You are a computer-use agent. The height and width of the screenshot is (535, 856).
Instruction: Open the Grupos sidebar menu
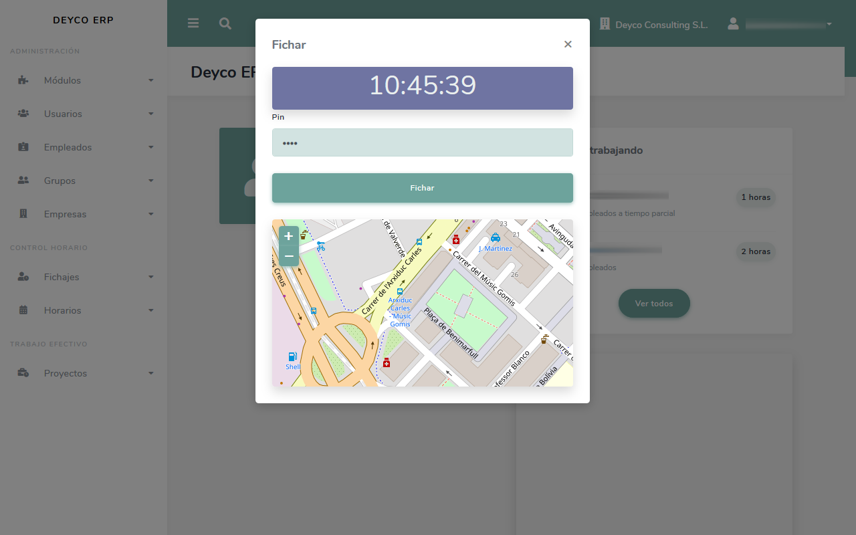pyautogui.click(x=84, y=181)
